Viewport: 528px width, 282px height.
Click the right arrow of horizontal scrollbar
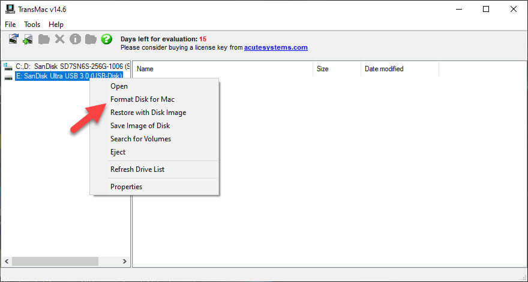point(124,262)
